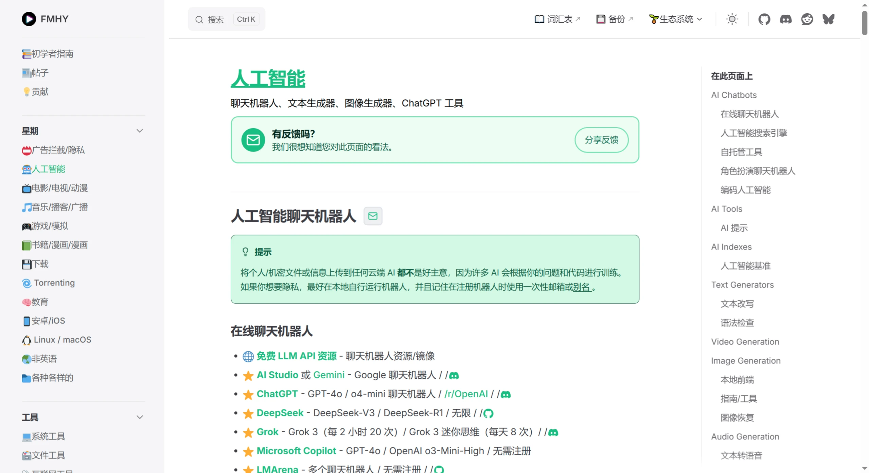Click the green mail icon in feedback banner

tap(253, 140)
